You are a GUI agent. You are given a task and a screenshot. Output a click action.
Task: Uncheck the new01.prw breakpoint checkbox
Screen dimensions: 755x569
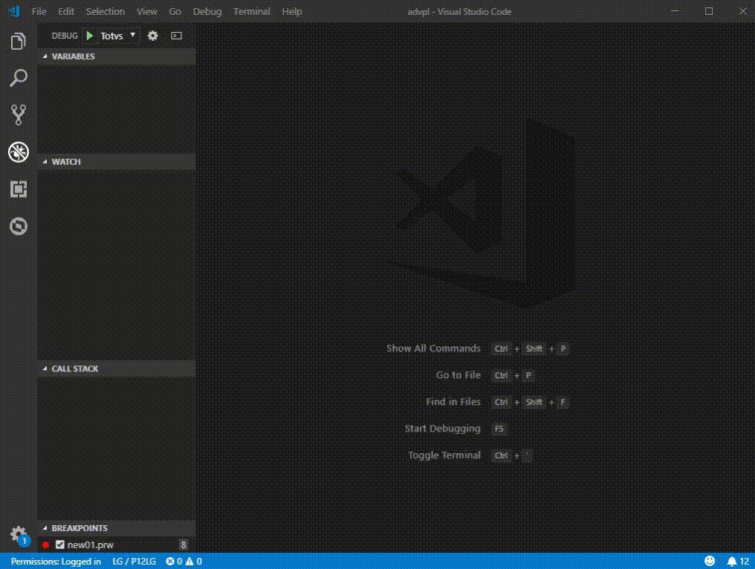[x=59, y=544]
